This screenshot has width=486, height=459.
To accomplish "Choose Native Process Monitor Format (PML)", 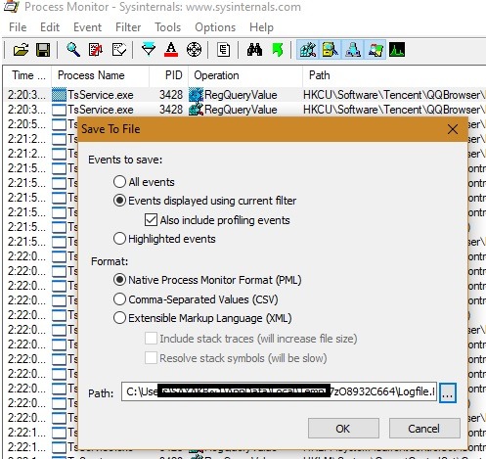I will point(119,280).
